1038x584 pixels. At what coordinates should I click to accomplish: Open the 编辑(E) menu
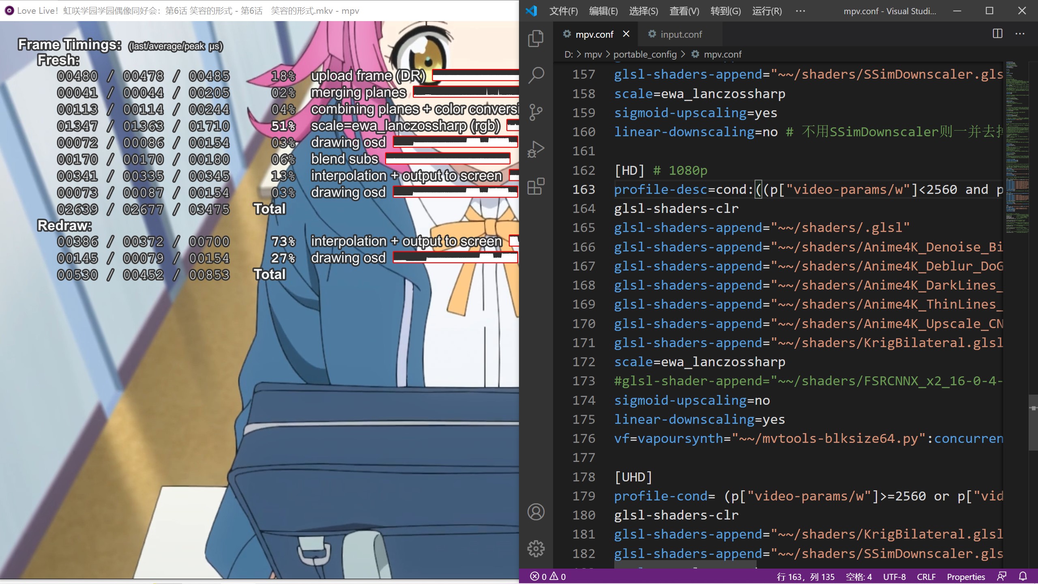pos(603,11)
